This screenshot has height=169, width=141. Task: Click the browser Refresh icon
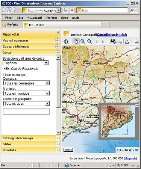[65, 10]
